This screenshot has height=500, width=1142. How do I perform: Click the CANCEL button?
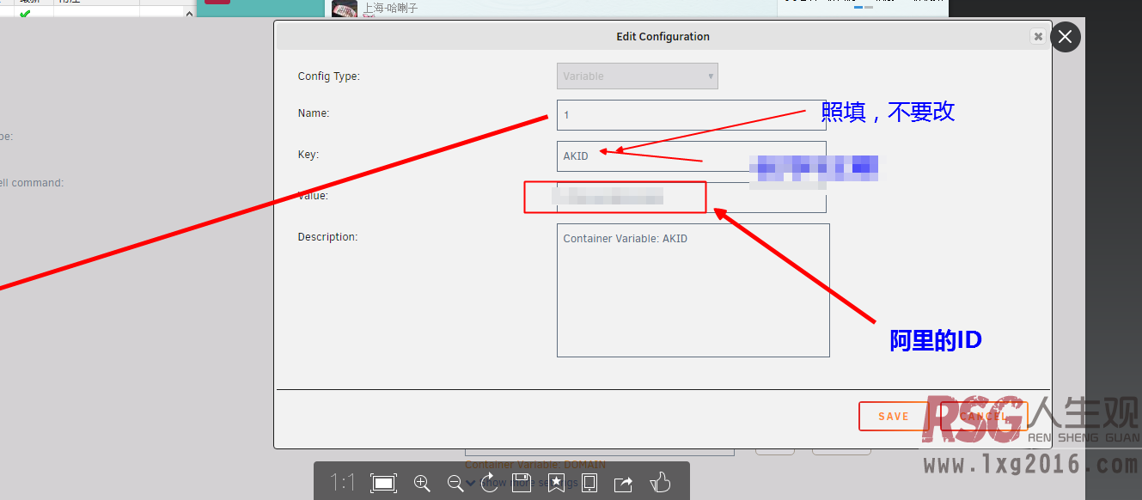click(x=984, y=416)
